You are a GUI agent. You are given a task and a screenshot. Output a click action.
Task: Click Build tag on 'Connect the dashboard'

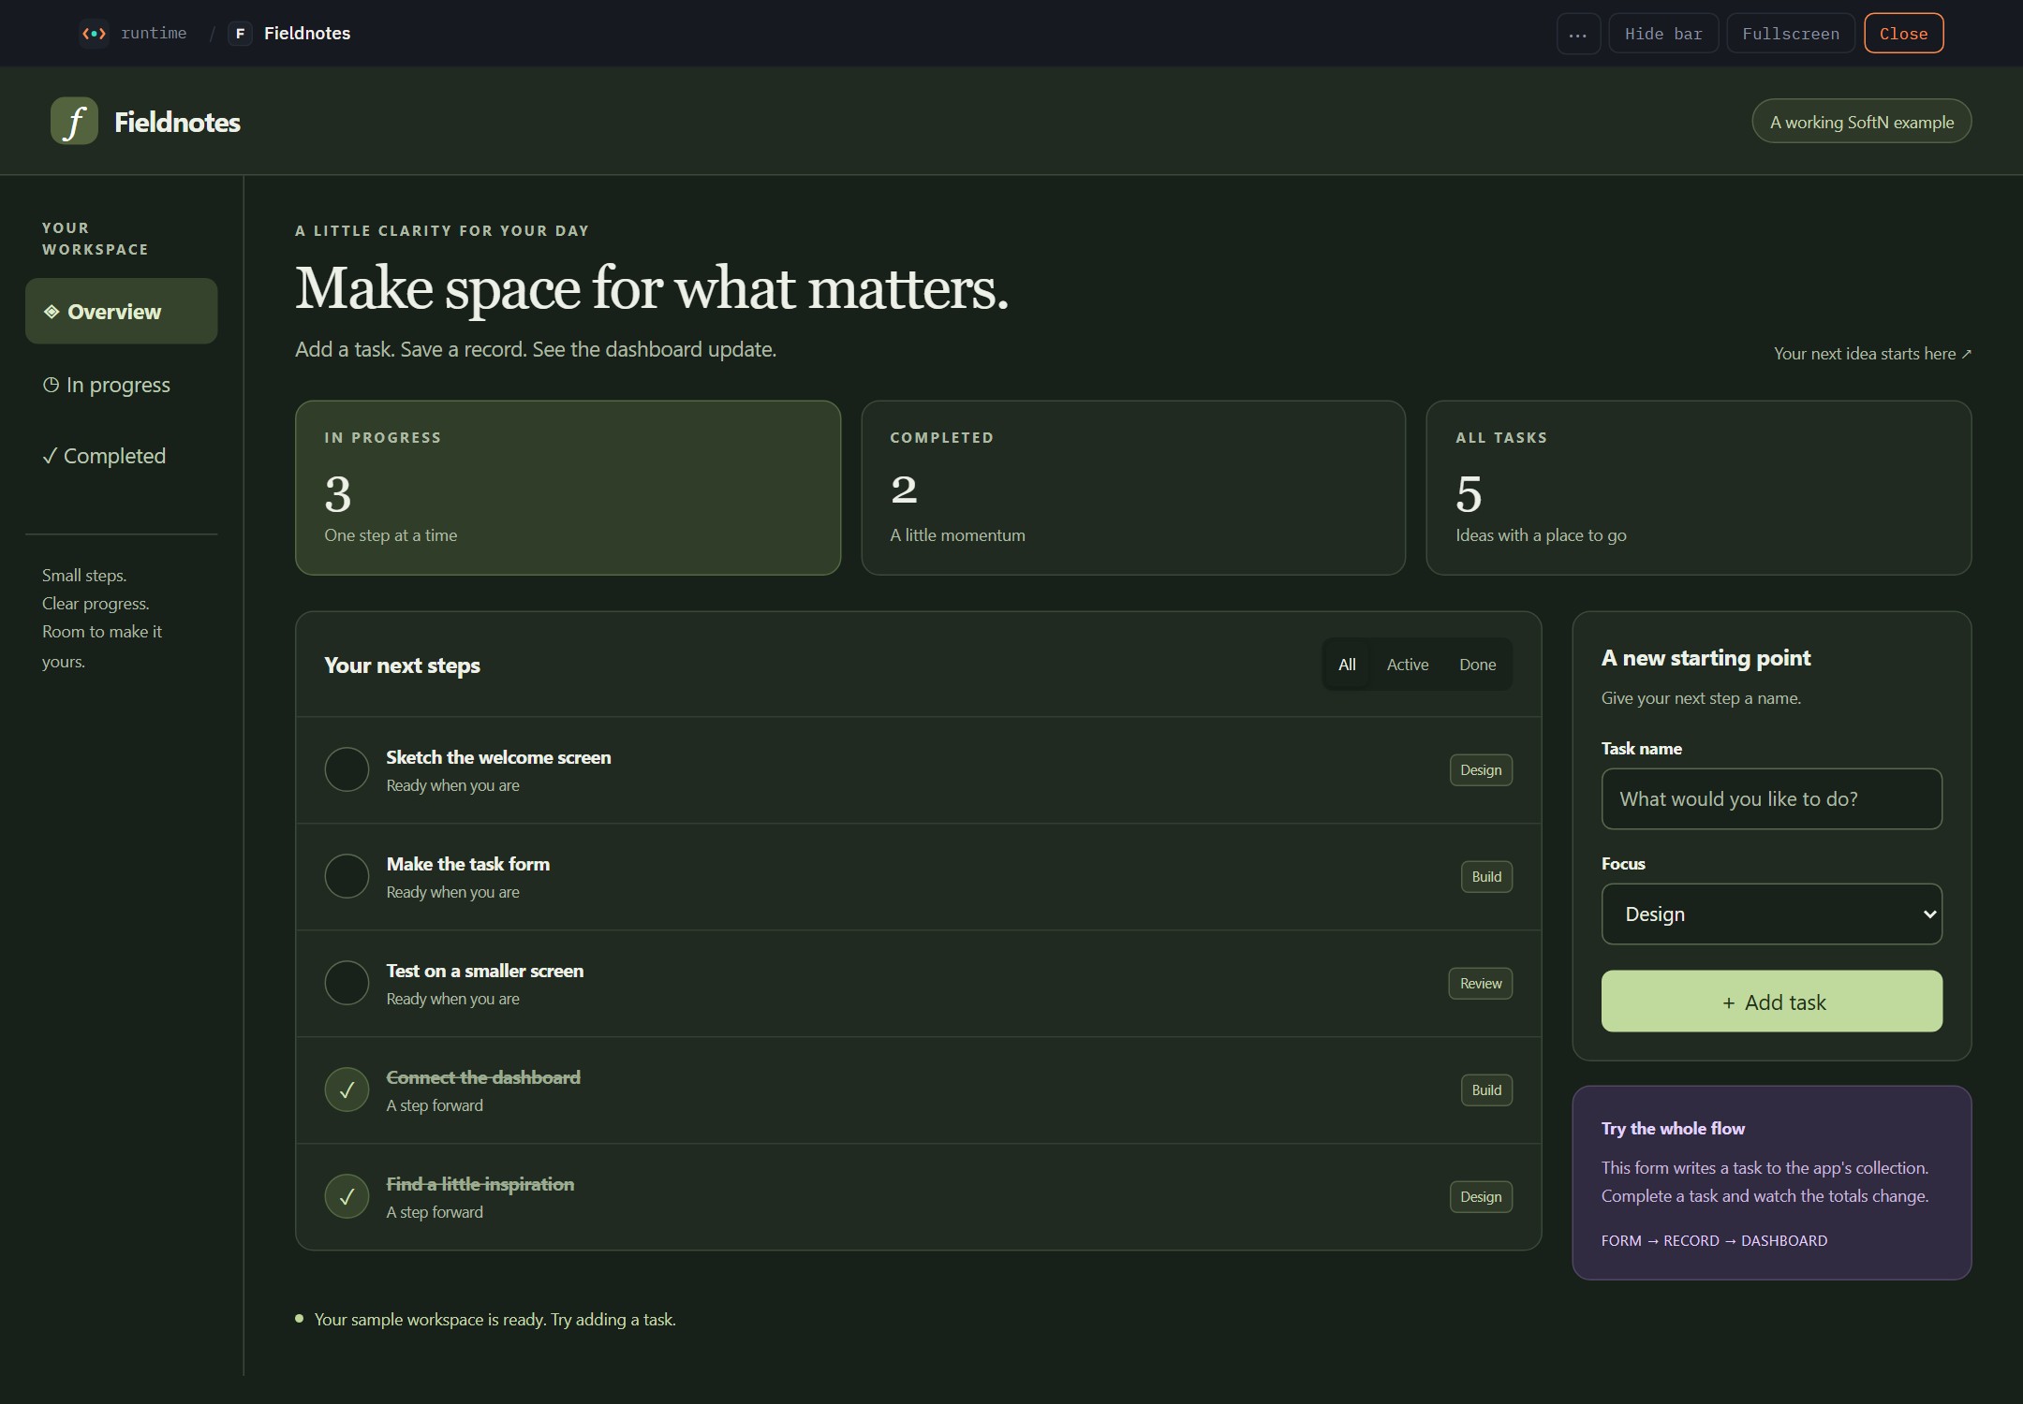[1486, 1090]
